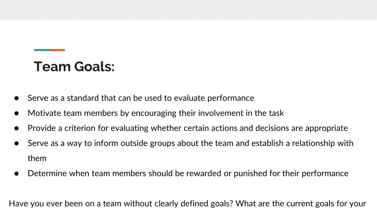Click the "Team Goals:" slide heading
377x212 pixels.
point(74,67)
